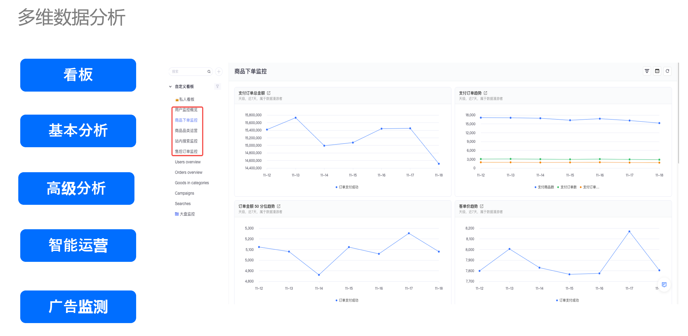
Task: Expand the 大盘监控 folder
Action: [x=185, y=214]
